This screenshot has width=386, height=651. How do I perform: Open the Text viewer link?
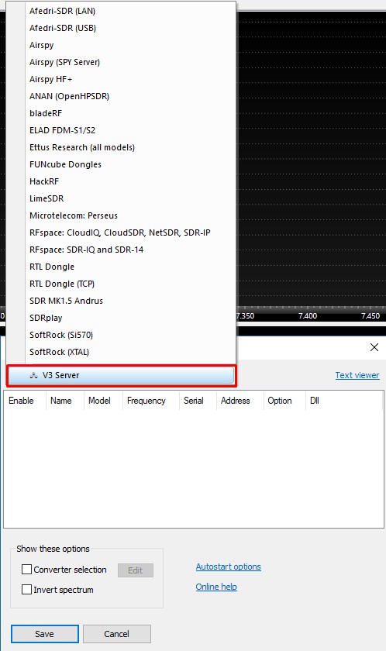pyautogui.click(x=357, y=375)
